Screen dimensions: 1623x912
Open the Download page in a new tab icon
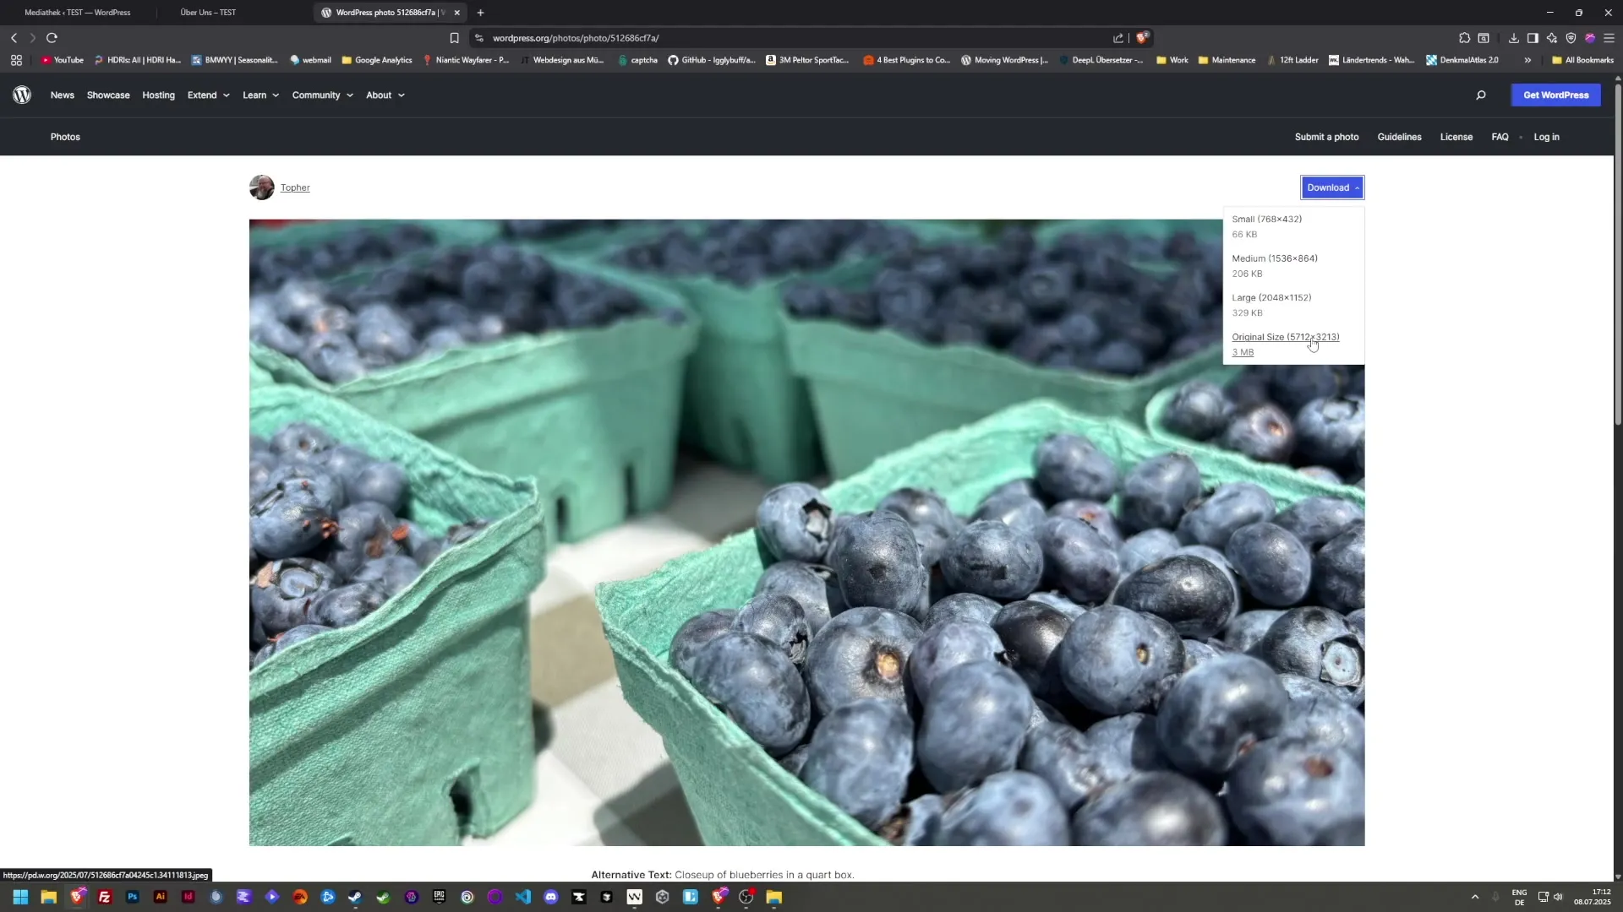pyautogui.click(x=1512, y=38)
